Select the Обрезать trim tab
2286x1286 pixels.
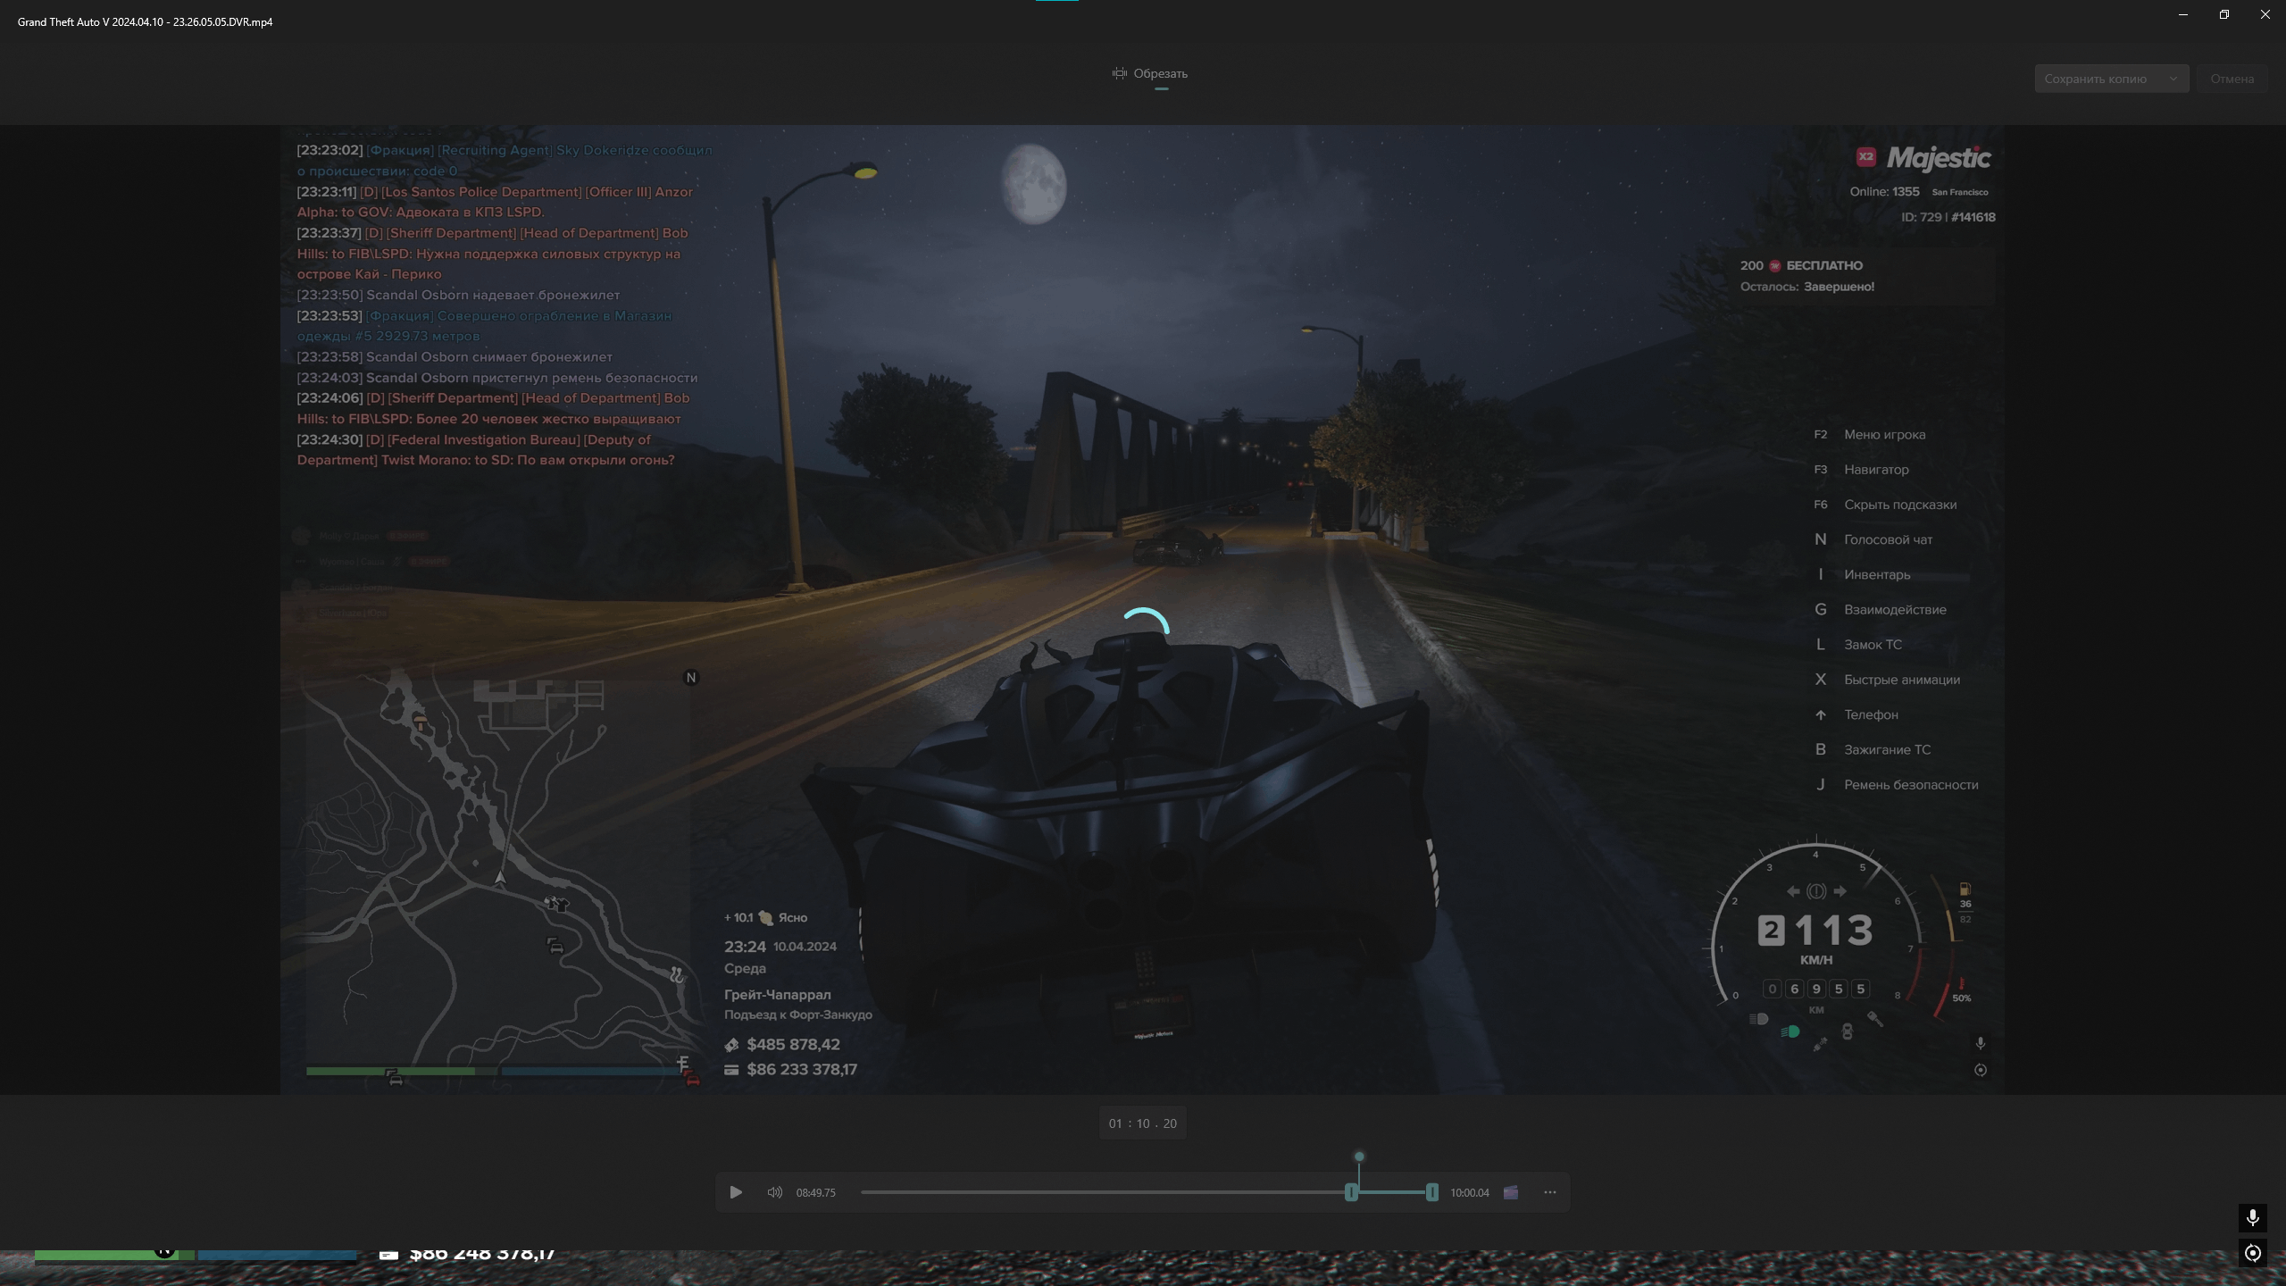(1150, 73)
